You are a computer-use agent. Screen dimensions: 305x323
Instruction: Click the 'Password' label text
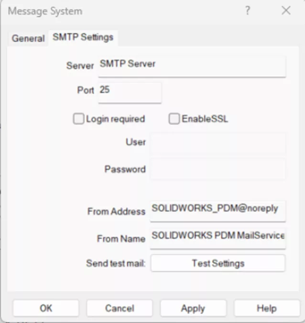click(125, 169)
